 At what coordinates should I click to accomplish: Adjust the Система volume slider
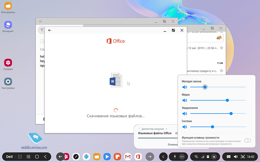coord(218,127)
